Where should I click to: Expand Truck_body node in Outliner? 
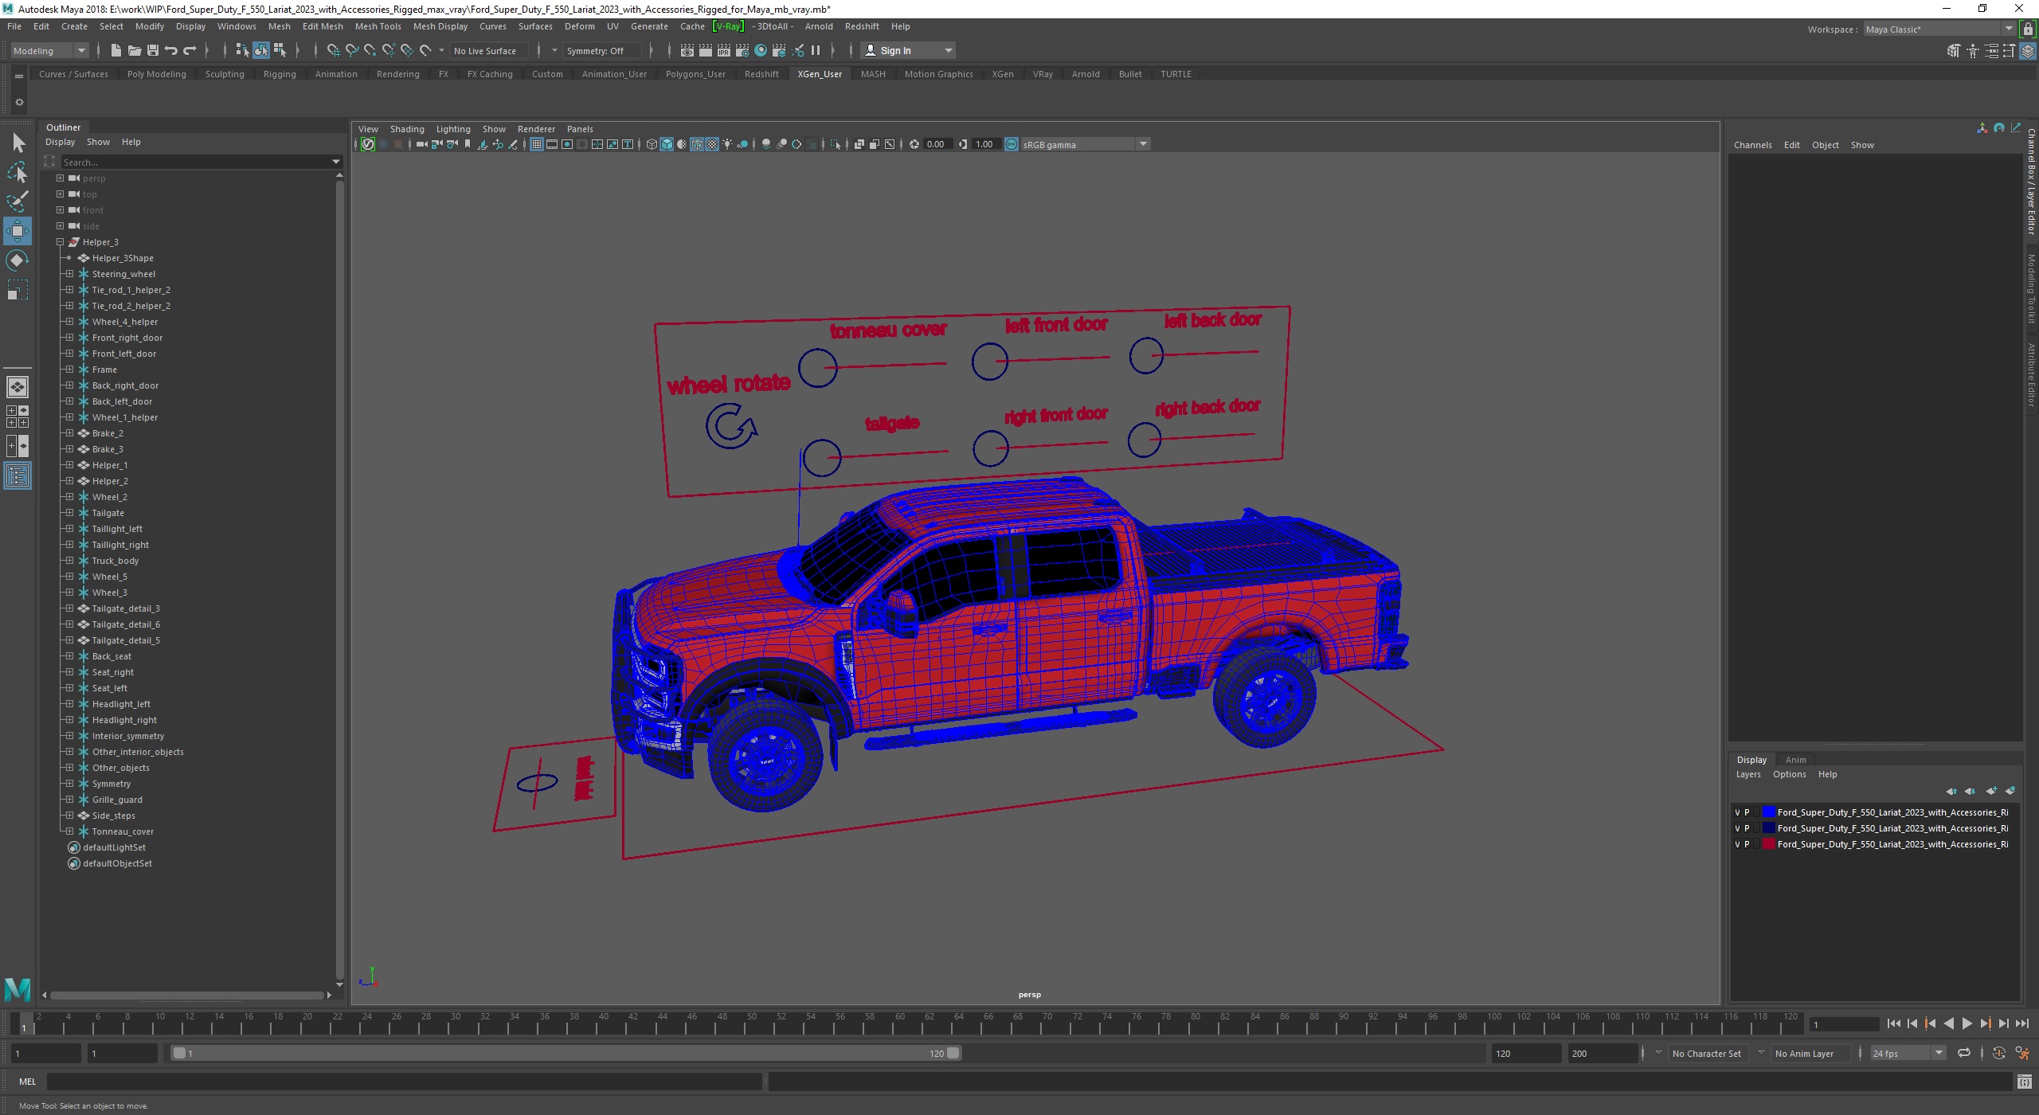coord(69,561)
